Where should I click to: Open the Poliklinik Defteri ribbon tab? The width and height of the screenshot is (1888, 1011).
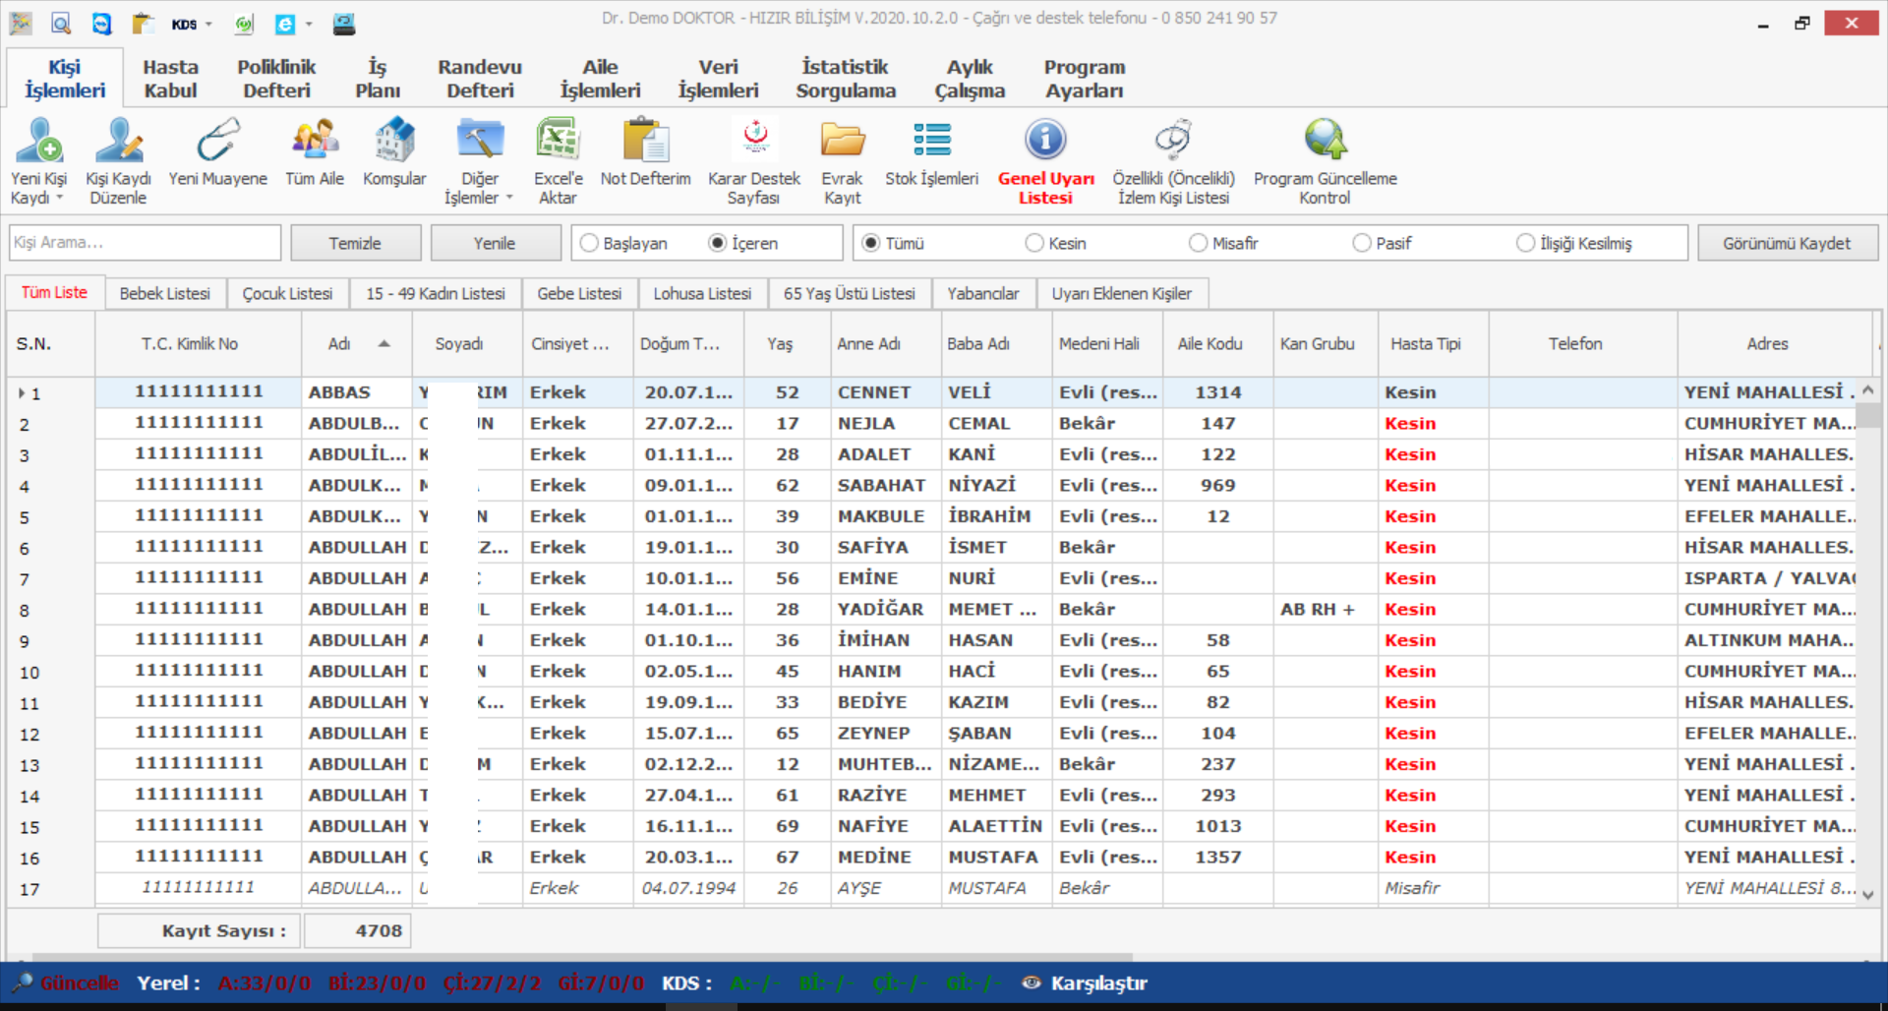click(x=276, y=79)
